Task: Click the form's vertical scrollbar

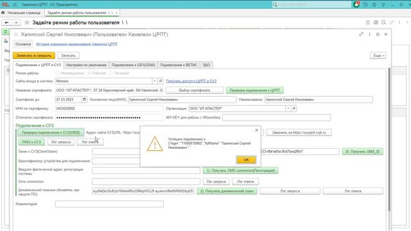Action: [389, 139]
